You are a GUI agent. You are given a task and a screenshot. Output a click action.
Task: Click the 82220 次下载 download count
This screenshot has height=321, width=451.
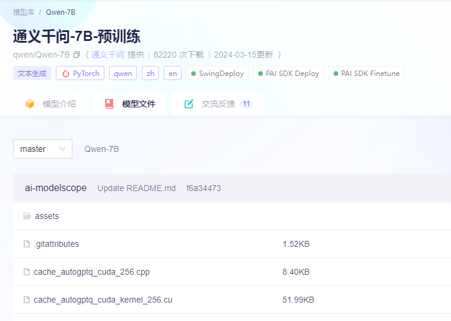179,55
